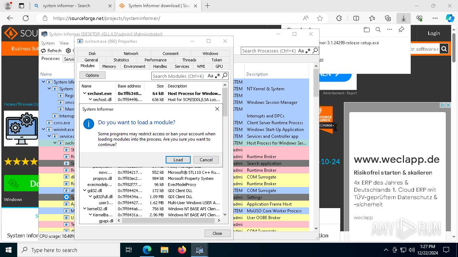
Task: Click the Search Processes input field
Action: 269,51
